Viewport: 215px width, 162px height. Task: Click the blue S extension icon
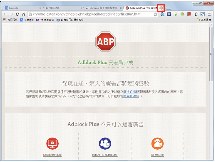click(202, 14)
